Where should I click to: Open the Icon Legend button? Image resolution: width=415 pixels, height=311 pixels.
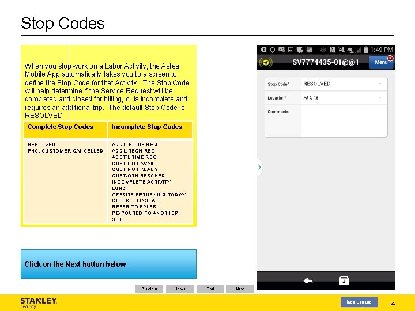pyautogui.click(x=359, y=302)
